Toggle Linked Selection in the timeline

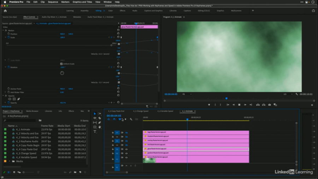tap(120, 119)
